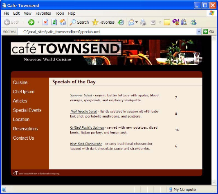Expand the Address bar dropdown arrow
218x194 pixels.
tap(199, 32)
